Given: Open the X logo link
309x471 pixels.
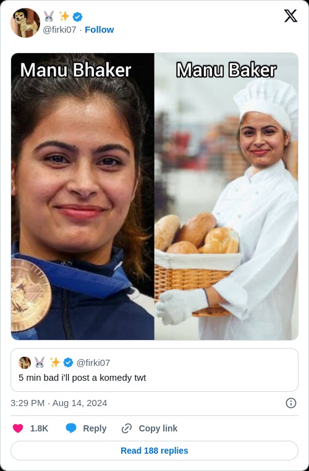Looking at the screenshot, I should pyautogui.click(x=290, y=16).
